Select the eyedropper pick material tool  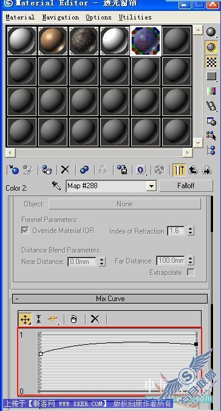56,186
